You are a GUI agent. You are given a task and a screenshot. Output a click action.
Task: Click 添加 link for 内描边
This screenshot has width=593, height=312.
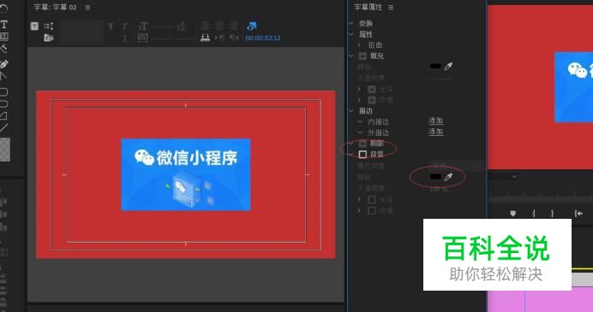[435, 121]
